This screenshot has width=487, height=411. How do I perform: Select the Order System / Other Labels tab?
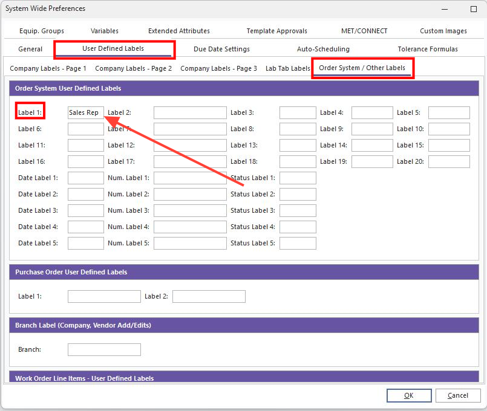[x=362, y=68]
